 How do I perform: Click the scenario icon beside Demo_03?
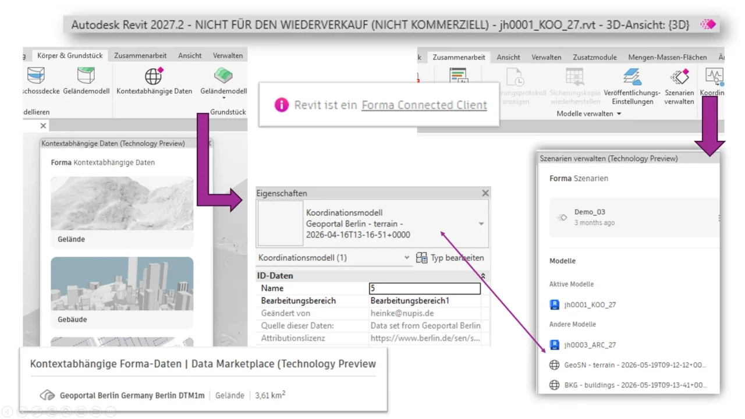(562, 217)
